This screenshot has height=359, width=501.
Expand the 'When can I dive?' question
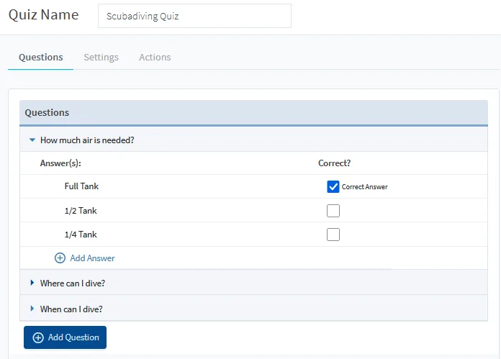coord(32,309)
